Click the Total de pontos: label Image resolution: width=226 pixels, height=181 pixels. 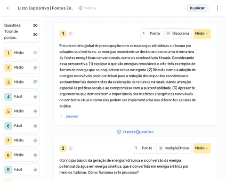coord(11,34)
